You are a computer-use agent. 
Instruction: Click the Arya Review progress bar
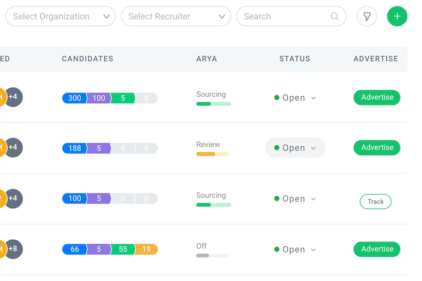coord(213,154)
